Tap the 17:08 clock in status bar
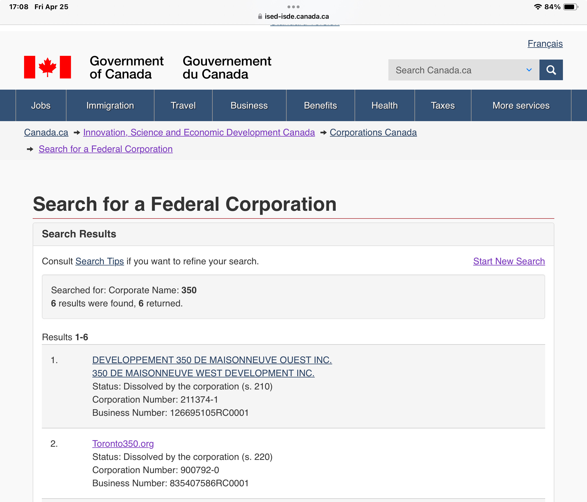The image size is (587, 502). tap(19, 7)
